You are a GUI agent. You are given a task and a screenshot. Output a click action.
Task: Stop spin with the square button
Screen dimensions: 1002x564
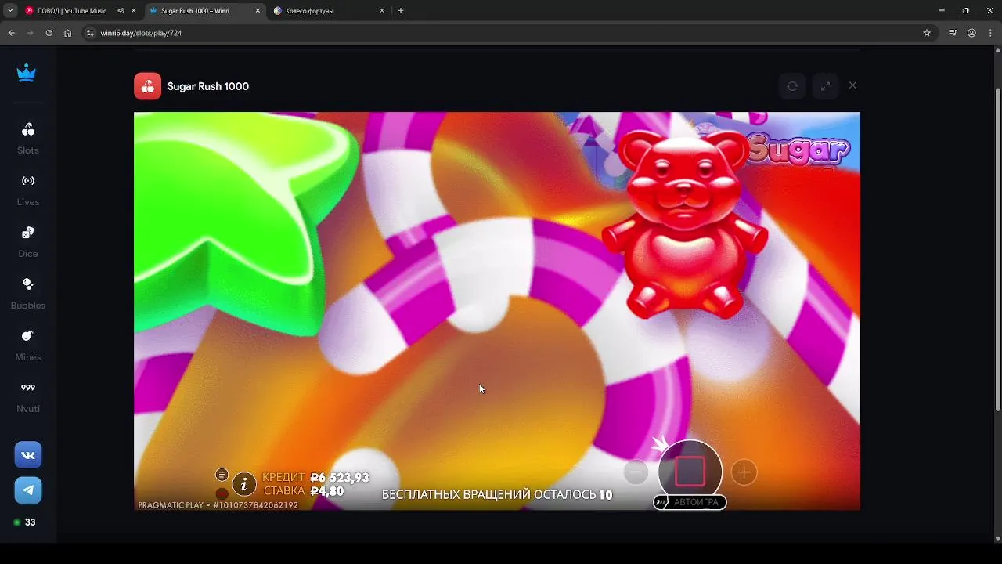690,472
